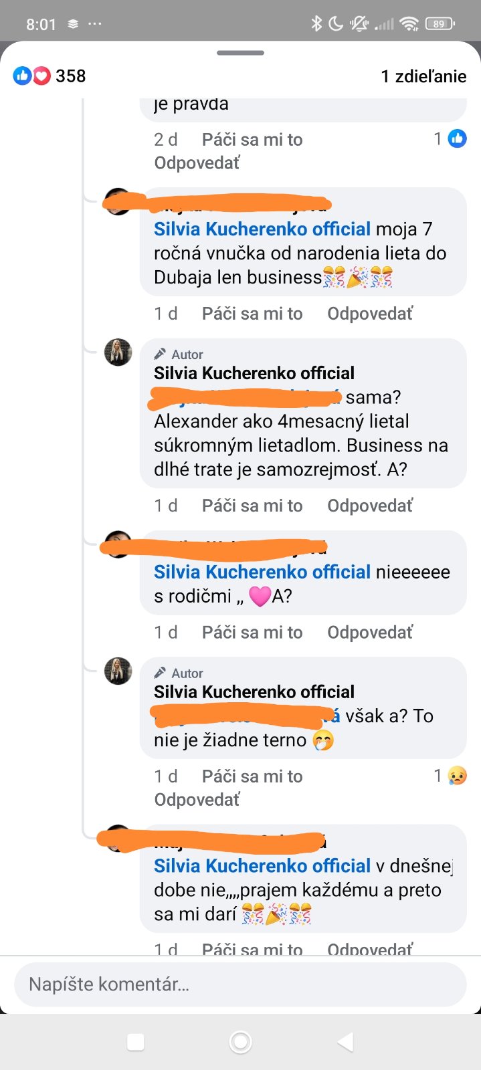Focus the Napíšte komentár input field
The height and width of the screenshot is (1070, 481).
click(x=240, y=984)
